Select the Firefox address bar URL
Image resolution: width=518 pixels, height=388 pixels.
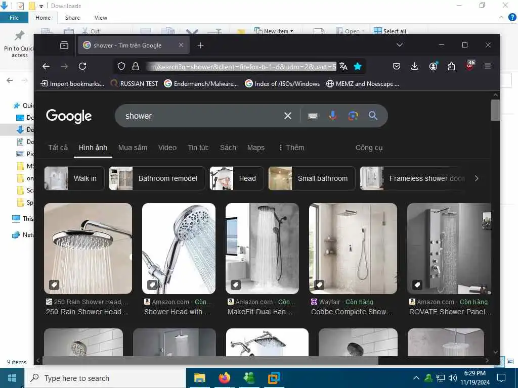click(x=241, y=66)
